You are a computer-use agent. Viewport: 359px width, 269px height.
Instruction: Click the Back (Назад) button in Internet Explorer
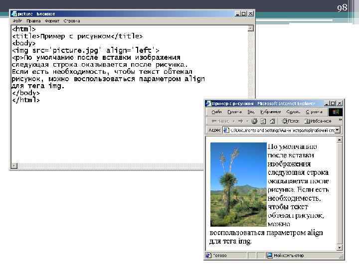(x=220, y=121)
